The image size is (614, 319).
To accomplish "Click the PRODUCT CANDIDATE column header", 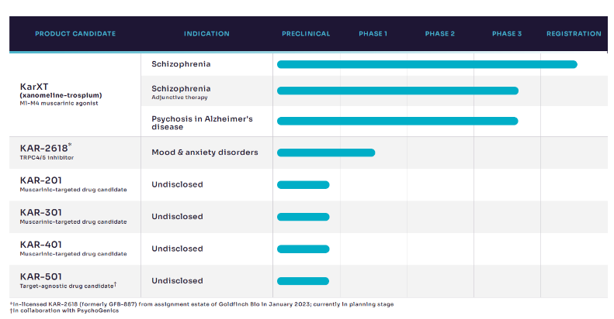I will tap(75, 34).
